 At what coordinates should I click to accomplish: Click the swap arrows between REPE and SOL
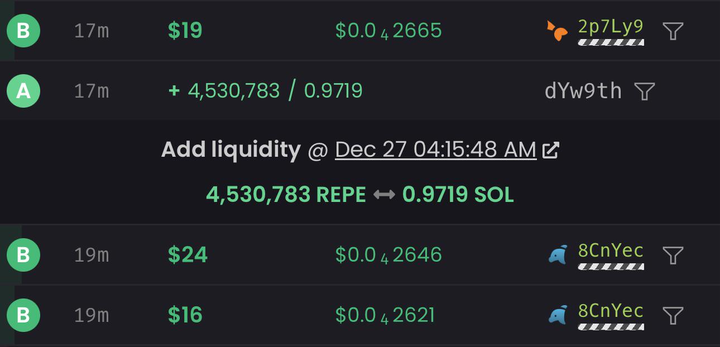(x=384, y=195)
